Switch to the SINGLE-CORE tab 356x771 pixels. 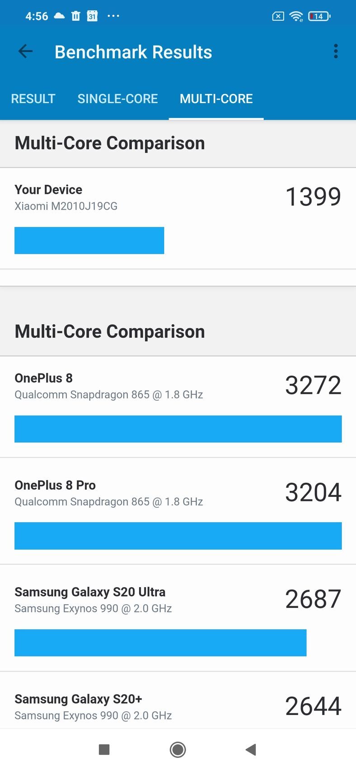(117, 99)
